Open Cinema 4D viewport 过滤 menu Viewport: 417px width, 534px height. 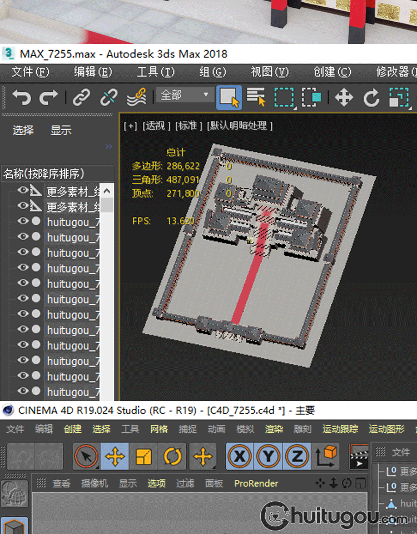pyautogui.click(x=185, y=483)
